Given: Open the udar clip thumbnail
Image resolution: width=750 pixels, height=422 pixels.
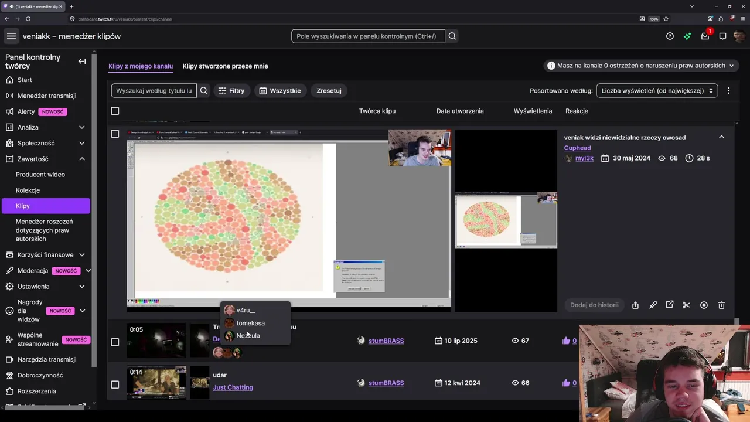Looking at the screenshot, I should coord(156,383).
